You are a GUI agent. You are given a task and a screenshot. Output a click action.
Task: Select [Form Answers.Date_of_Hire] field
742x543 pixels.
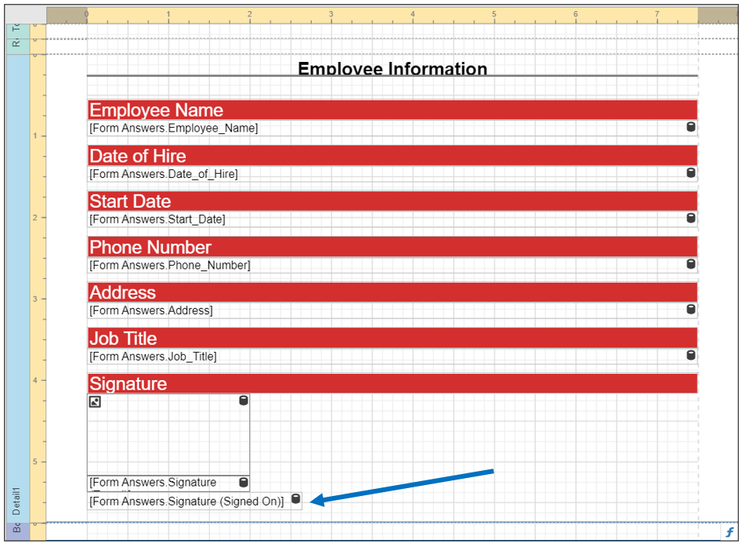(x=393, y=174)
